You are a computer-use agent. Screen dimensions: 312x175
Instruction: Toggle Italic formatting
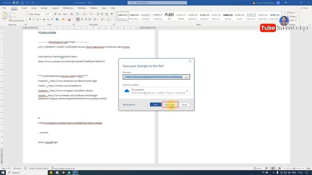[x=34, y=19]
